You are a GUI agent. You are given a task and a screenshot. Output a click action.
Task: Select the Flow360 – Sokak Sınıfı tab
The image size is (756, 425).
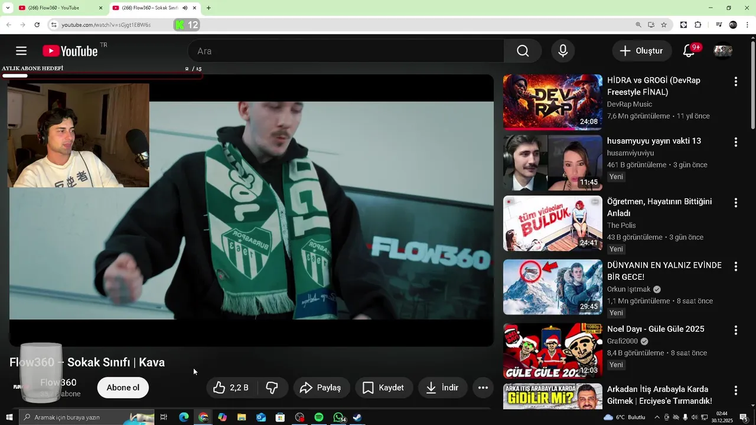[x=150, y=8]
